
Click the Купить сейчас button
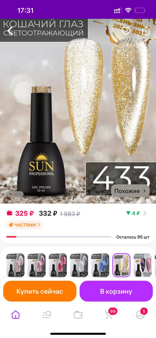[x=40, y=291]
